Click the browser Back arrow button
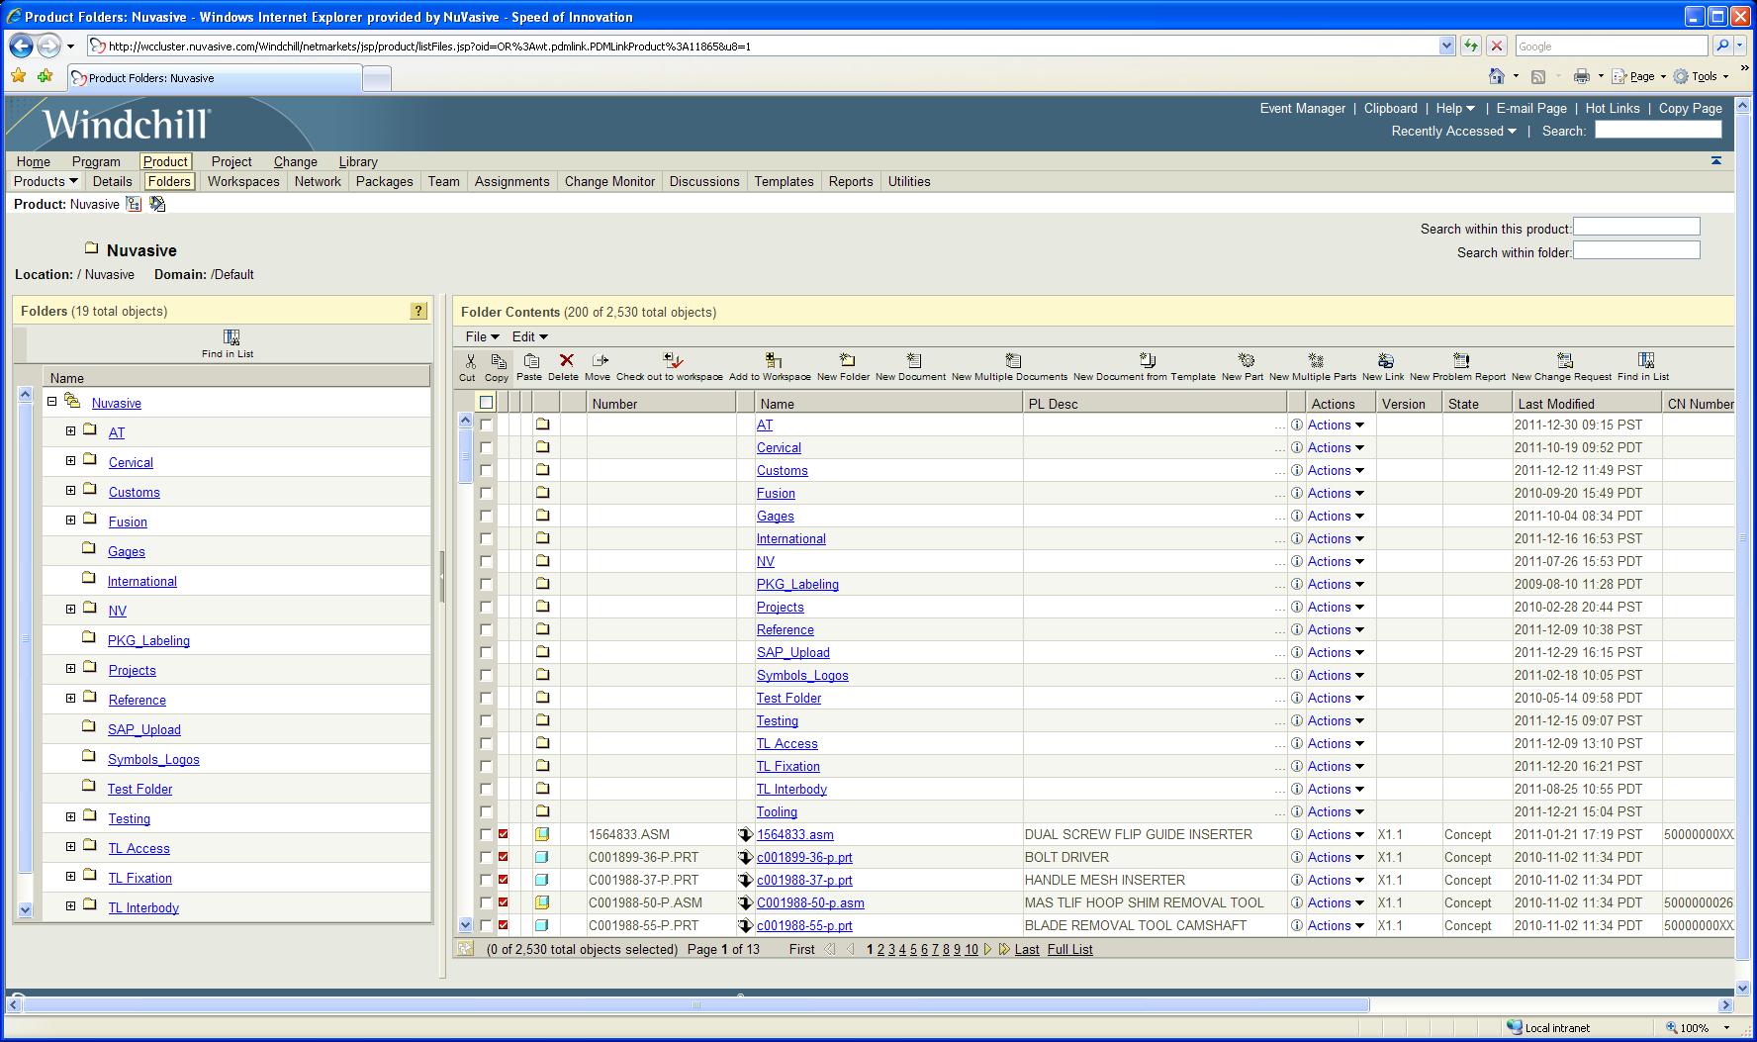Image resolution: width=1757 pixels, height=1042 pixels. coord(22,46)
